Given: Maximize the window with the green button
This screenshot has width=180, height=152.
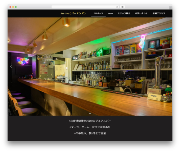Looking at the screenshot, I should (x=16, y=7).
